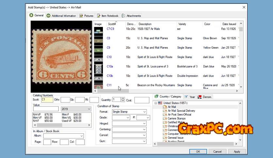
Task: Click the Carriers Stamps envelope icon
Action: [x=165, y=119]
